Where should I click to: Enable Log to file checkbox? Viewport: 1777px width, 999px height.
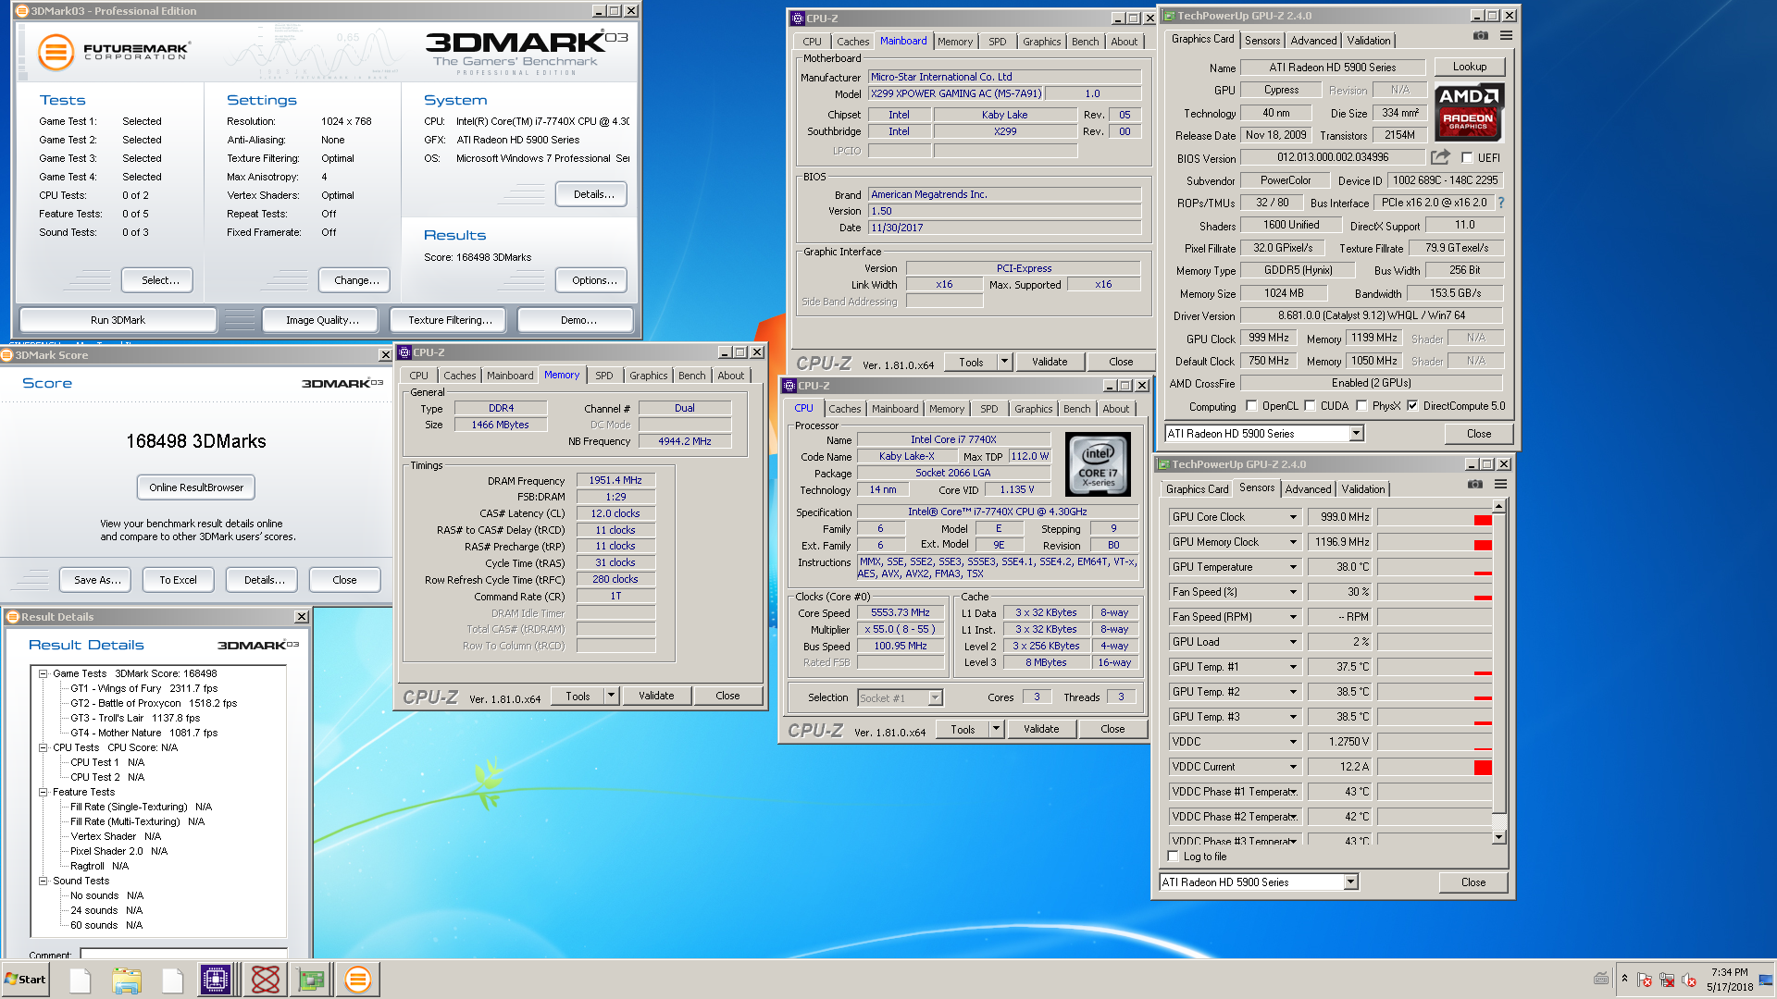tap(1174, 857)
